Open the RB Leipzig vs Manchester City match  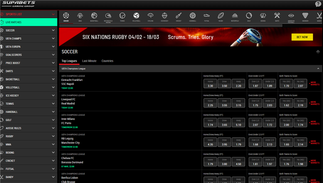[70, 140]
